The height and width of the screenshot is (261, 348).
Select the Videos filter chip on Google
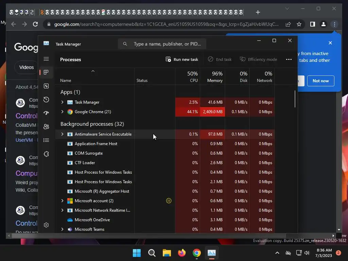(27, 67)
